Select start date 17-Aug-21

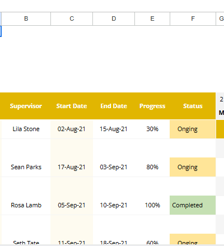[x=72, y=167]
